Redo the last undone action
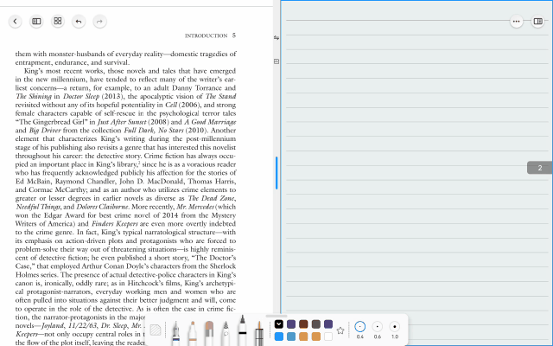 click(100, 22)
